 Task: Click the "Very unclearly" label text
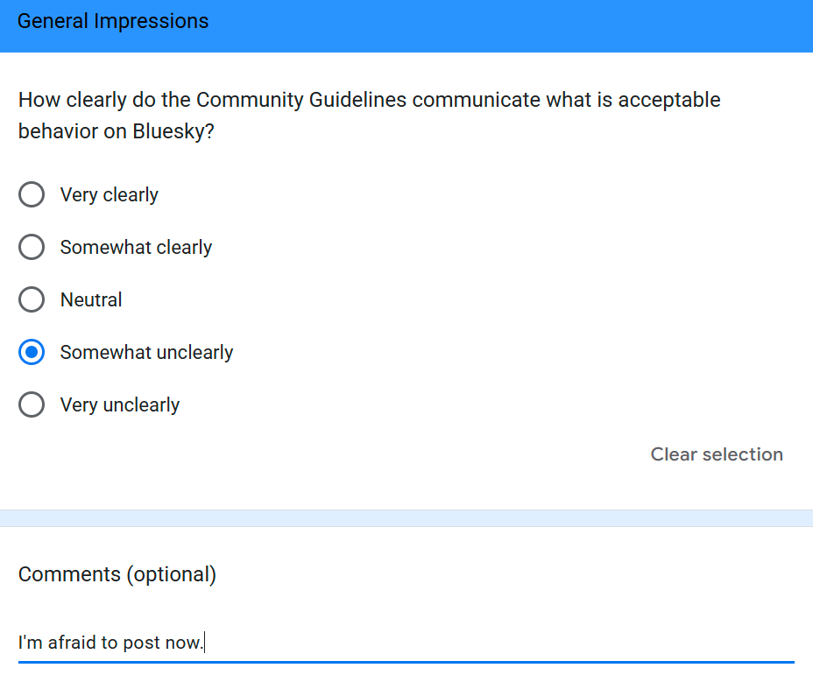tap(119, 404)
